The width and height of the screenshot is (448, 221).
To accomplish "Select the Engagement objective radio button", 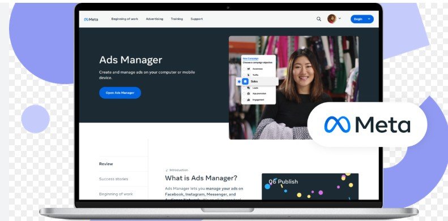I will point(244,100).
